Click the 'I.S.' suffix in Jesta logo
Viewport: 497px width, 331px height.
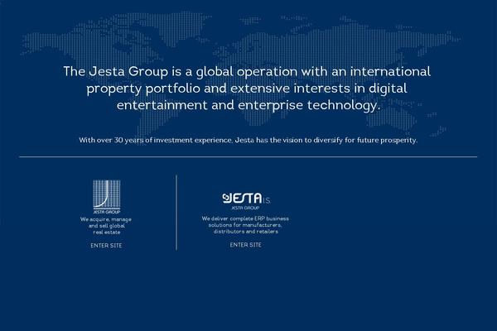tap(267, 201)
